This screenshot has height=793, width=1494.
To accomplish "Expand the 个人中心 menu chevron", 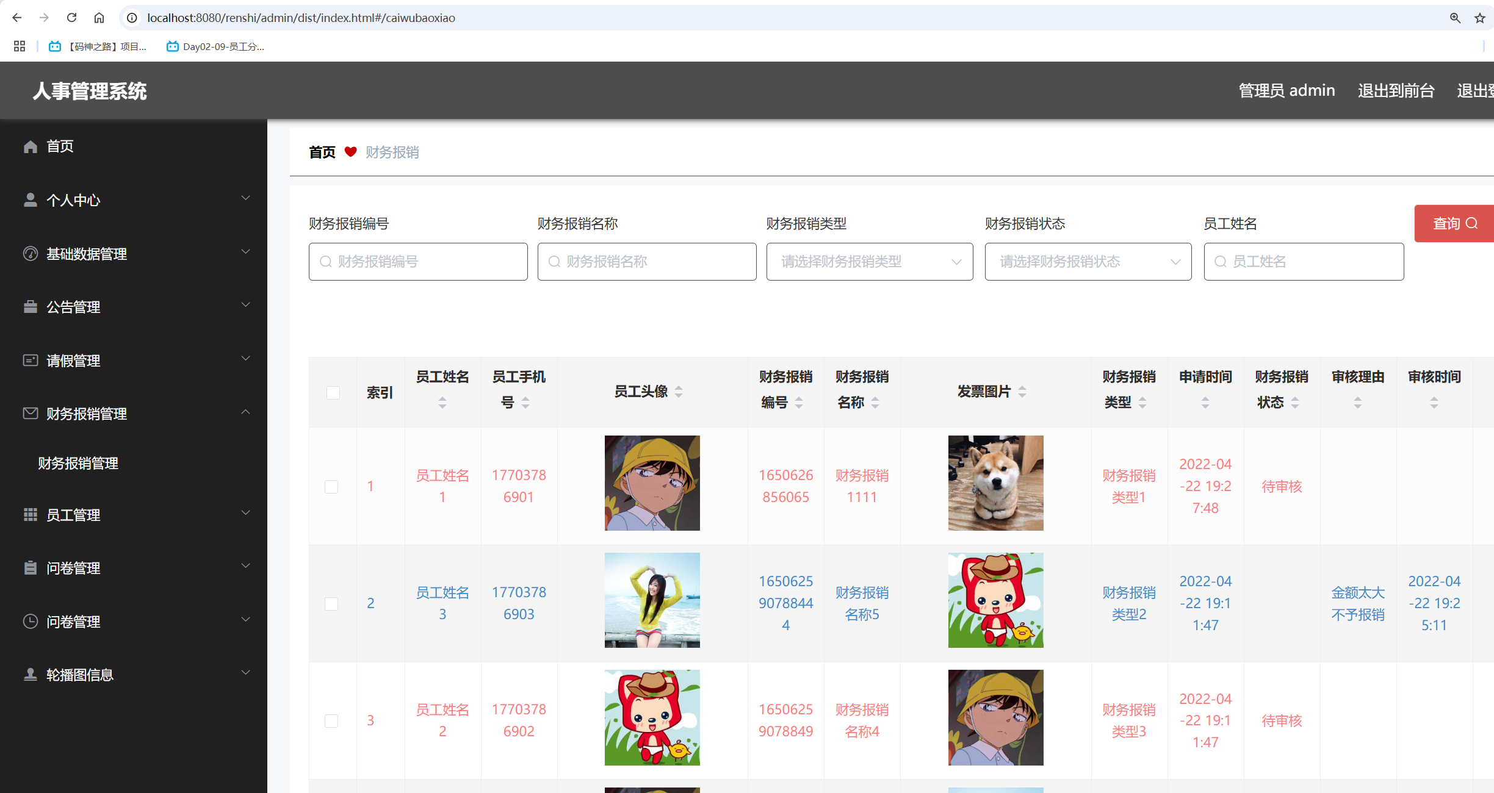I will 246,198.
